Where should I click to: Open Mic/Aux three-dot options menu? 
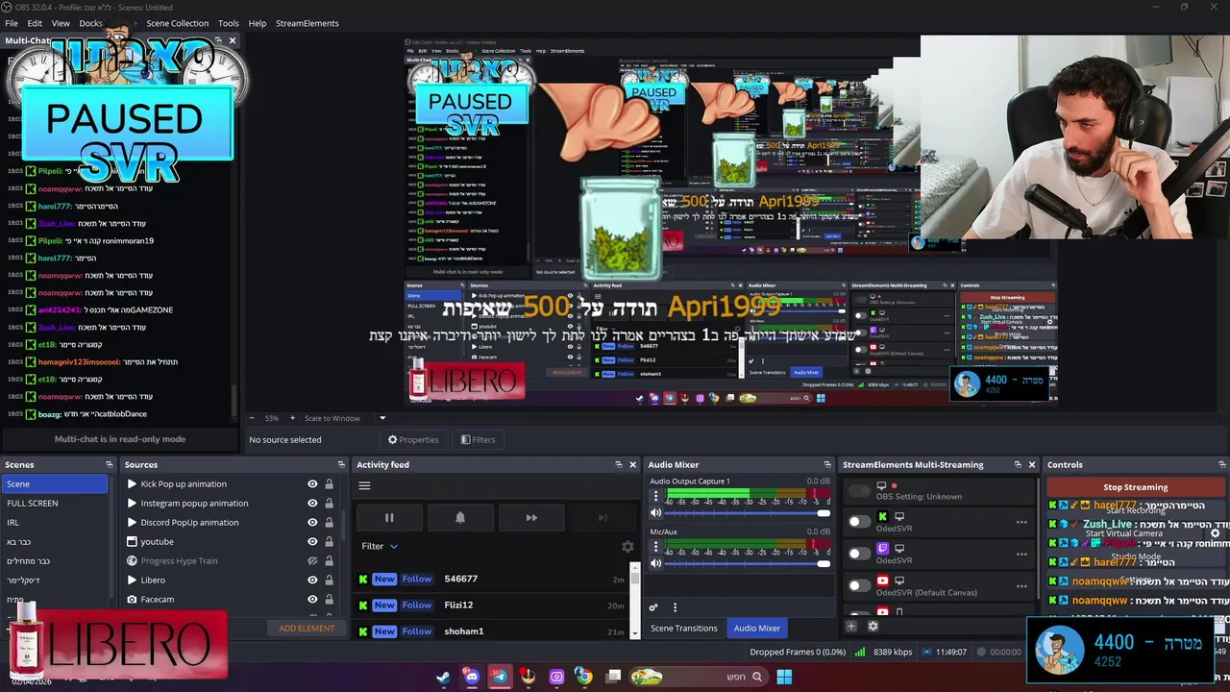(656, 546)
